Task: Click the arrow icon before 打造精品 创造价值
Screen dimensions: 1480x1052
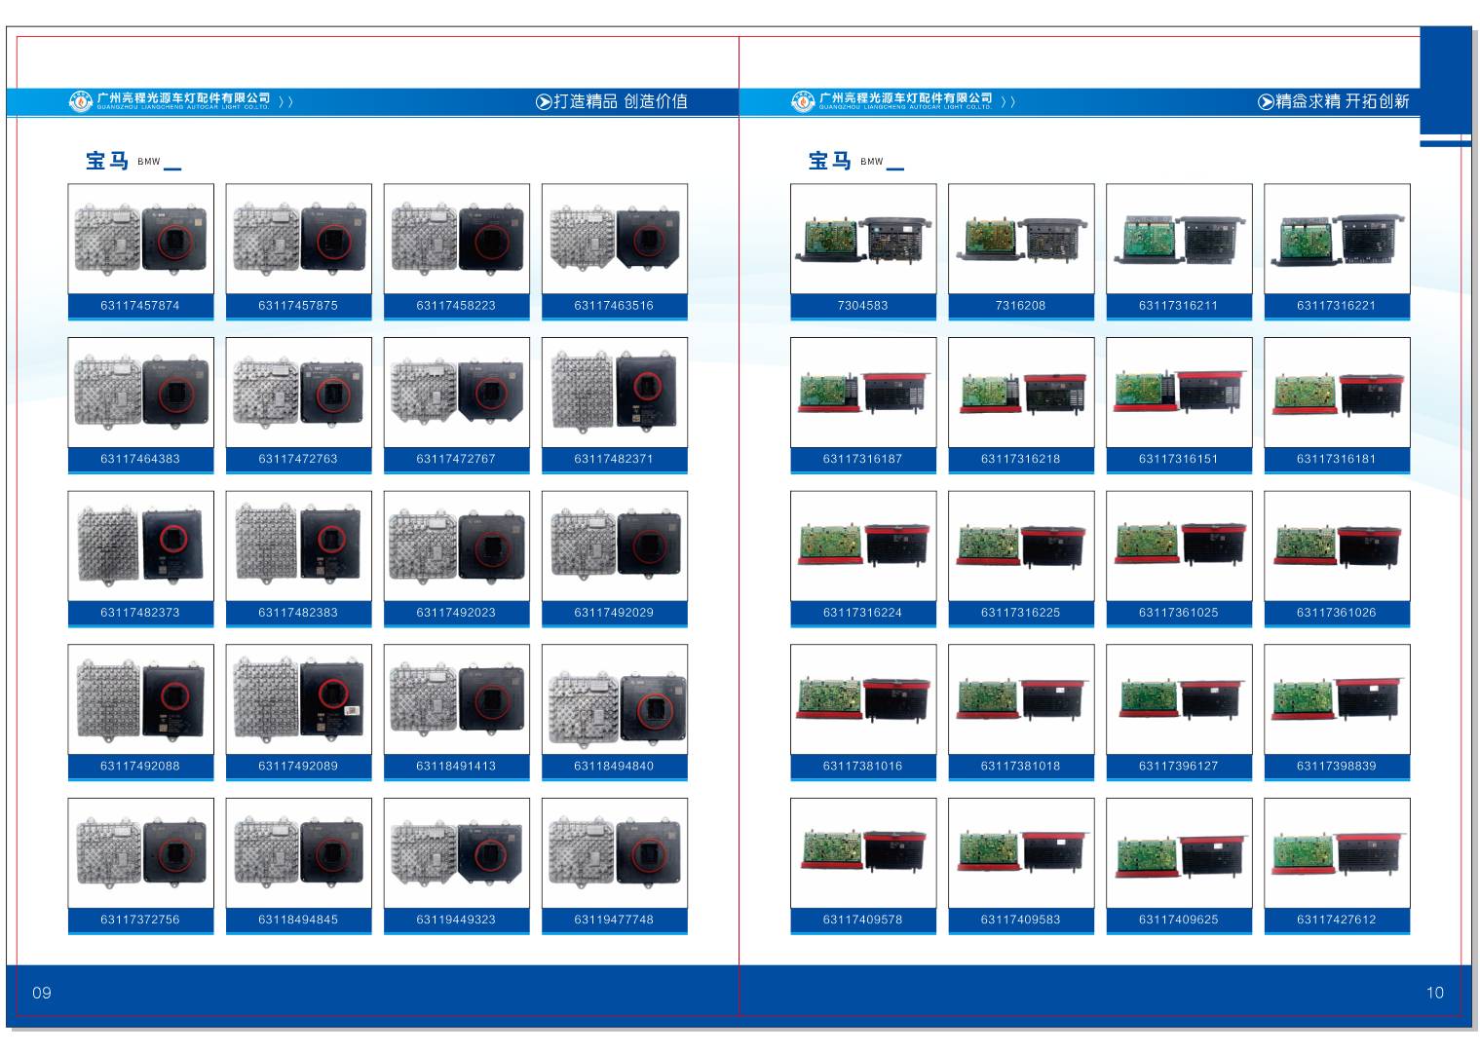Action: [544, 101]
